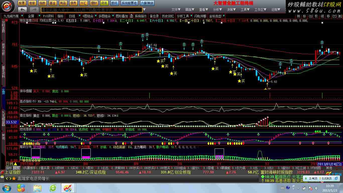The image size is (343, 193).
Task: Click the 闪电预警 alert button
Action: pyautogui.click(x=200, y=16)
